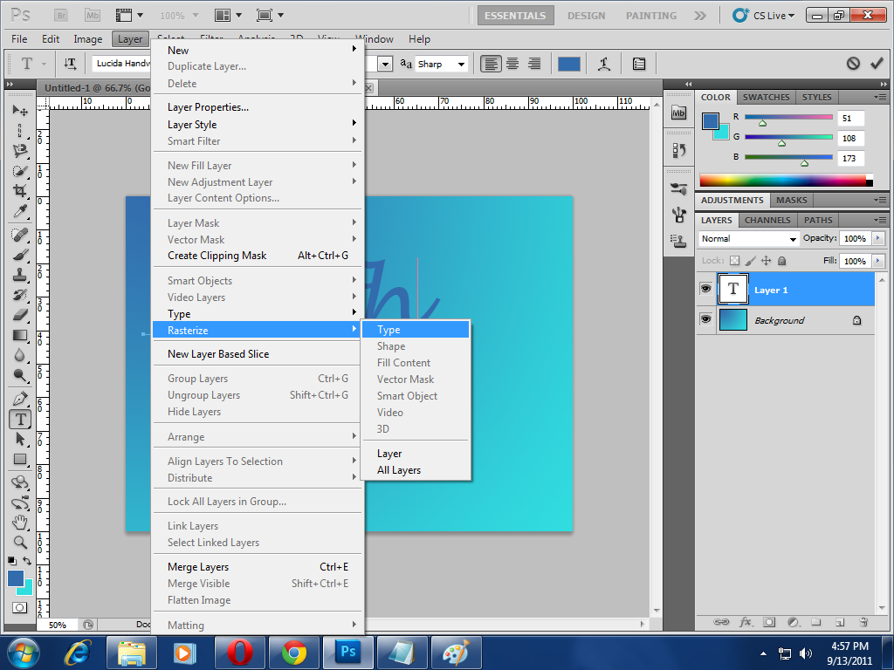Select the Gradient tool

21,335
